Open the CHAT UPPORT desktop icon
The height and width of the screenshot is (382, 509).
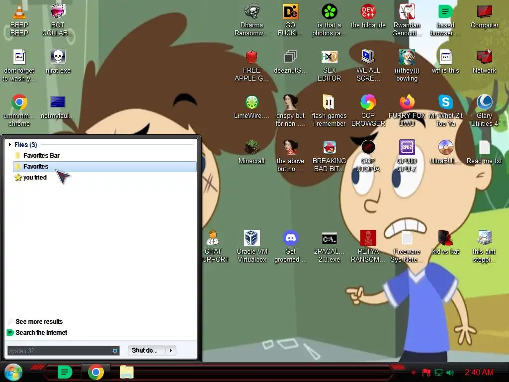[x=213, y=238]
